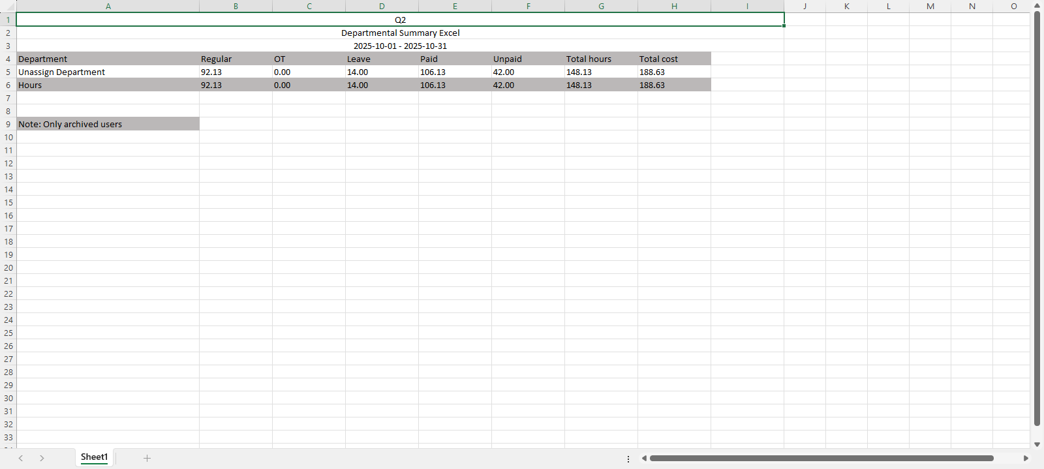Select column H header
The height and width of the screenshot is (469, 1044).
674,6
